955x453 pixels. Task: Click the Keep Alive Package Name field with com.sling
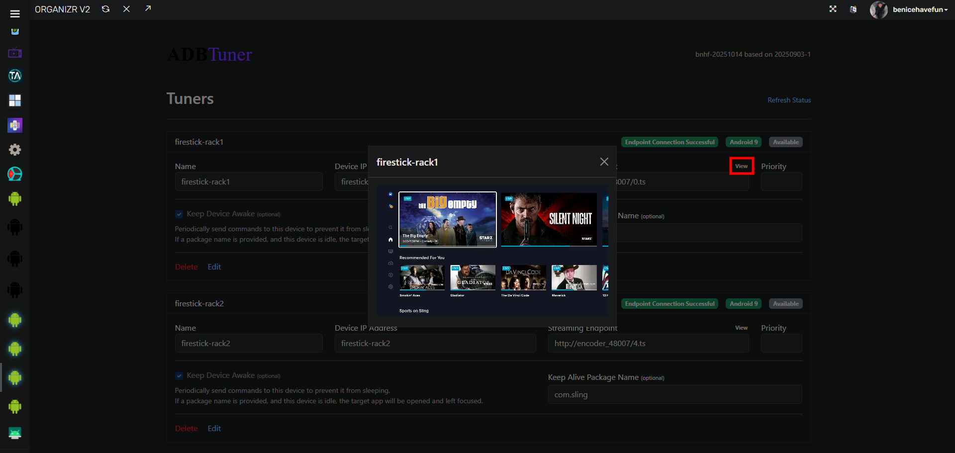tap(674, 394)
